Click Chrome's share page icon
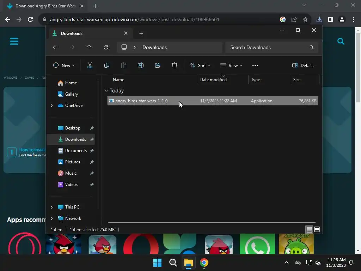Image resolution: width=361 pixels, height=271 pixels. coord(294,19)
